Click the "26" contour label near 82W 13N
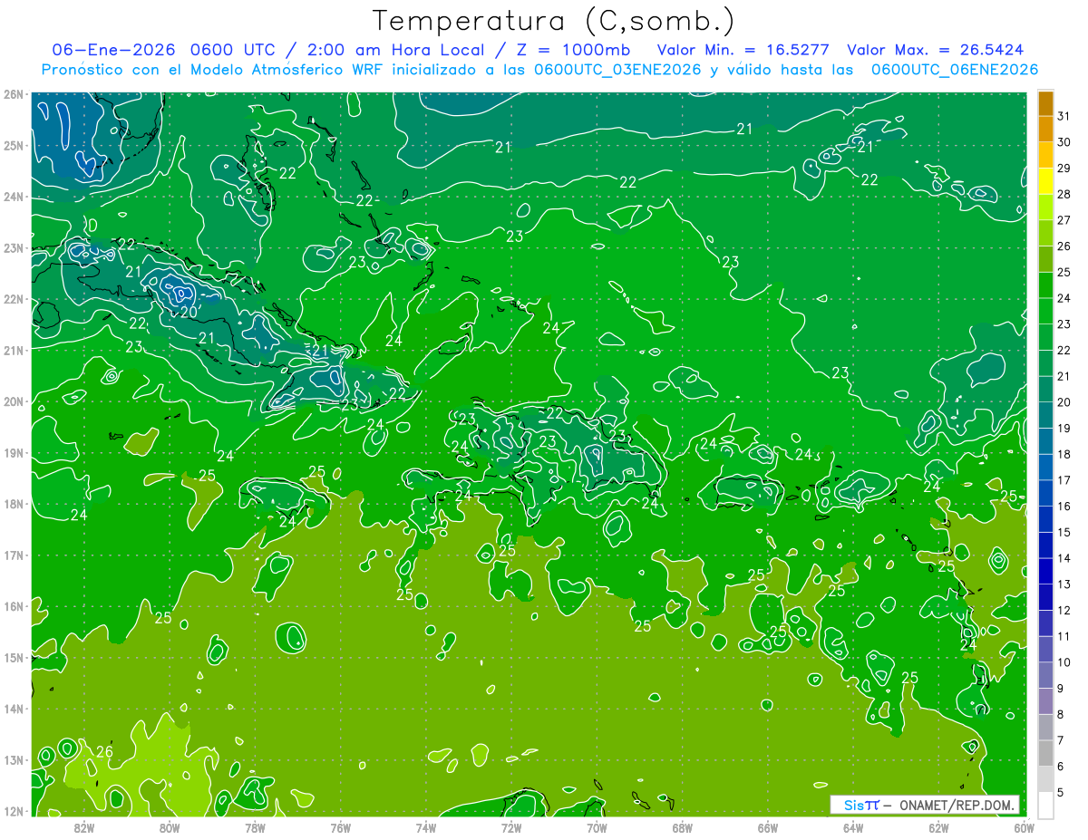Image resolution: width=1088 pixels, height=840 pixels. tap(104, 751)
